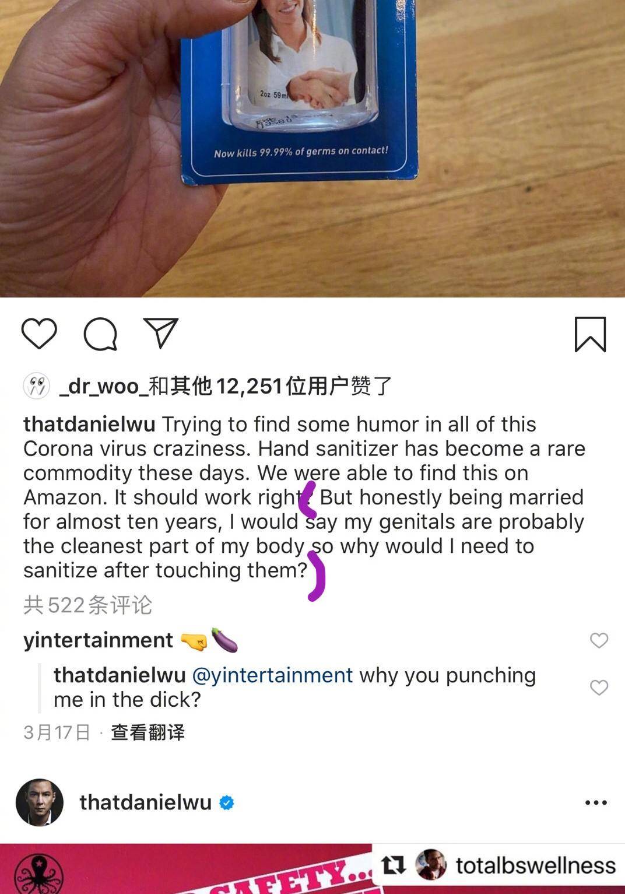Share post via the paper plane icon
This screenshot has height=894, width=625.
[x=160, y=333]
